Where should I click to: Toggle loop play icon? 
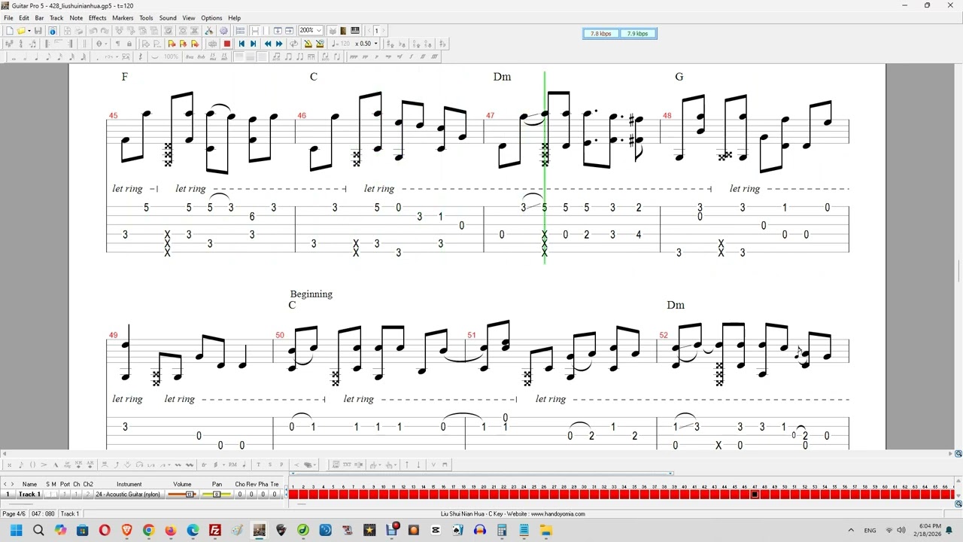(x=293, y=44)
